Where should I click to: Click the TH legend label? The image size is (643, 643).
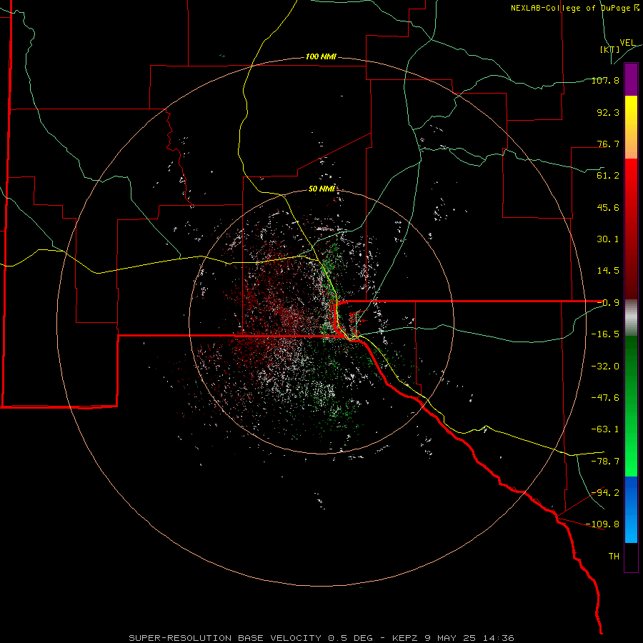(614, 557)
